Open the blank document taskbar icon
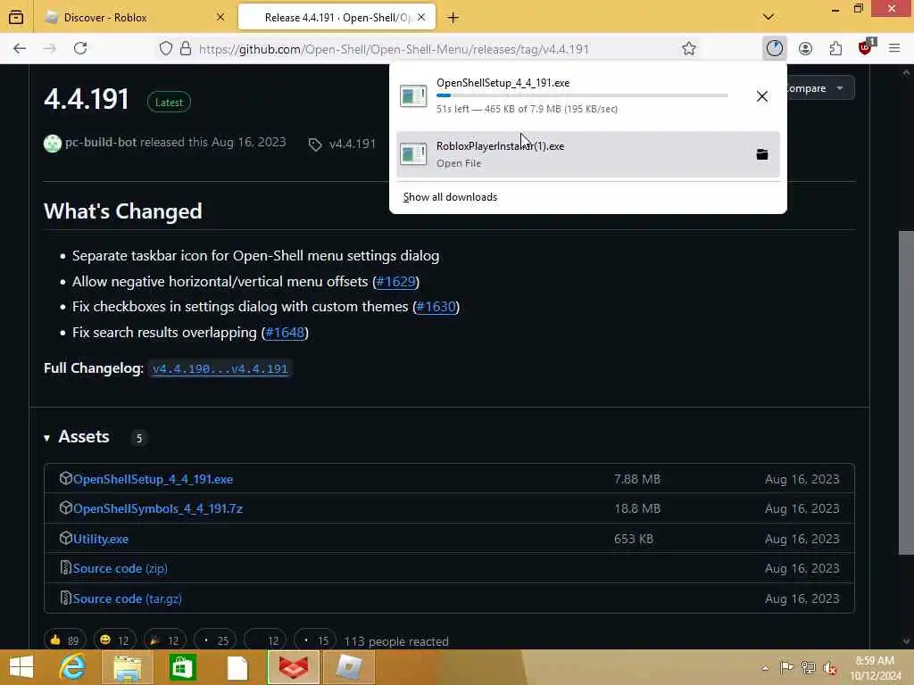This screenshot has height=685, width=914. pos(237,667)
